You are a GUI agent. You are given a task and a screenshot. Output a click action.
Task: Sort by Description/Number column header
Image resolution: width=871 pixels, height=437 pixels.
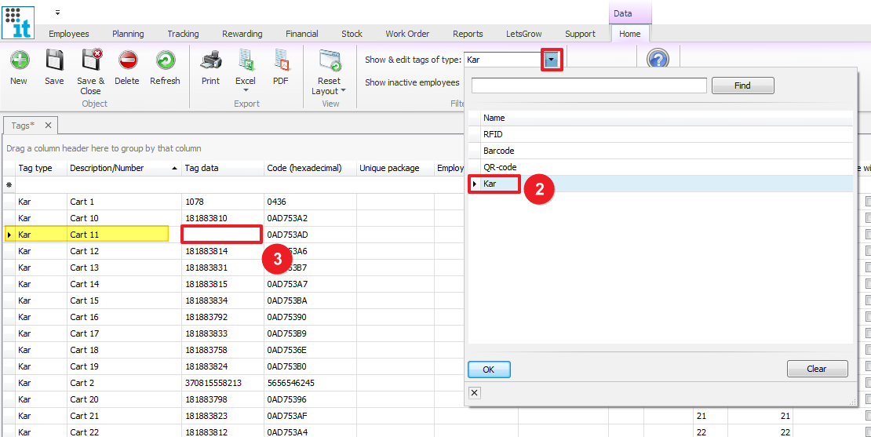click(125, 168)
